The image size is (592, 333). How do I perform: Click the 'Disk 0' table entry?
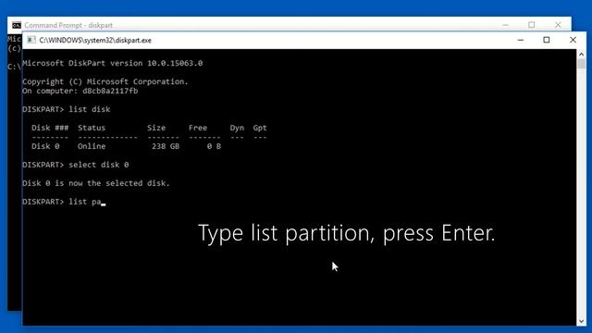pyautogui.click(x=45, y=146)
